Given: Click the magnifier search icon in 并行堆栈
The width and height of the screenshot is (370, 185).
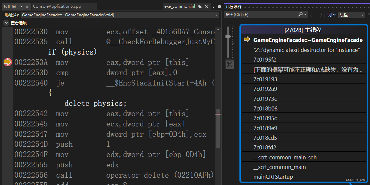Looking at the screenshot, I should (301, 15).
